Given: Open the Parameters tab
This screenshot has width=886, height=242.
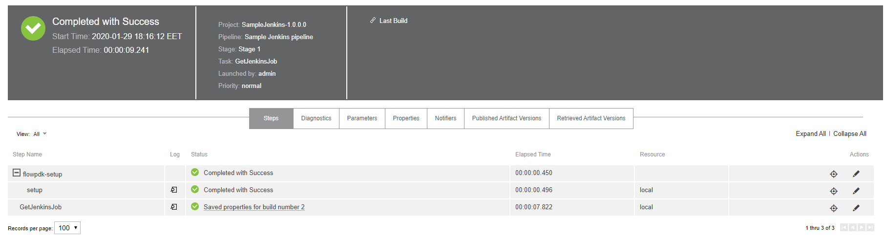Looking at the screenshot, I should [362, 118].
